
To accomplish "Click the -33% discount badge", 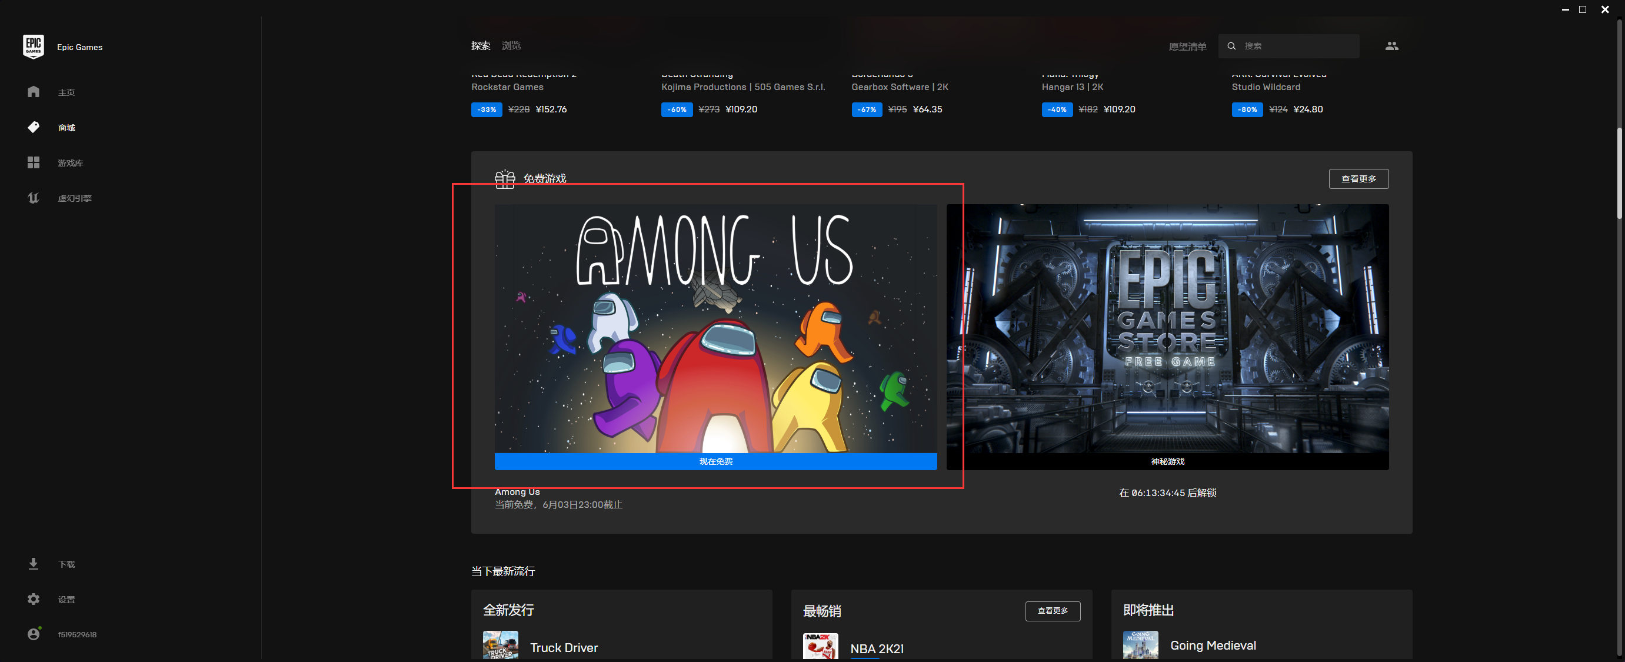I will [487, 109].
